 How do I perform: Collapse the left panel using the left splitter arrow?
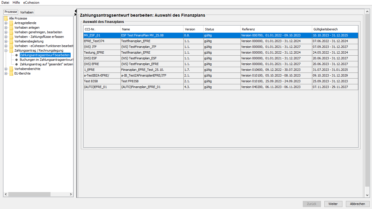point(75,11)
